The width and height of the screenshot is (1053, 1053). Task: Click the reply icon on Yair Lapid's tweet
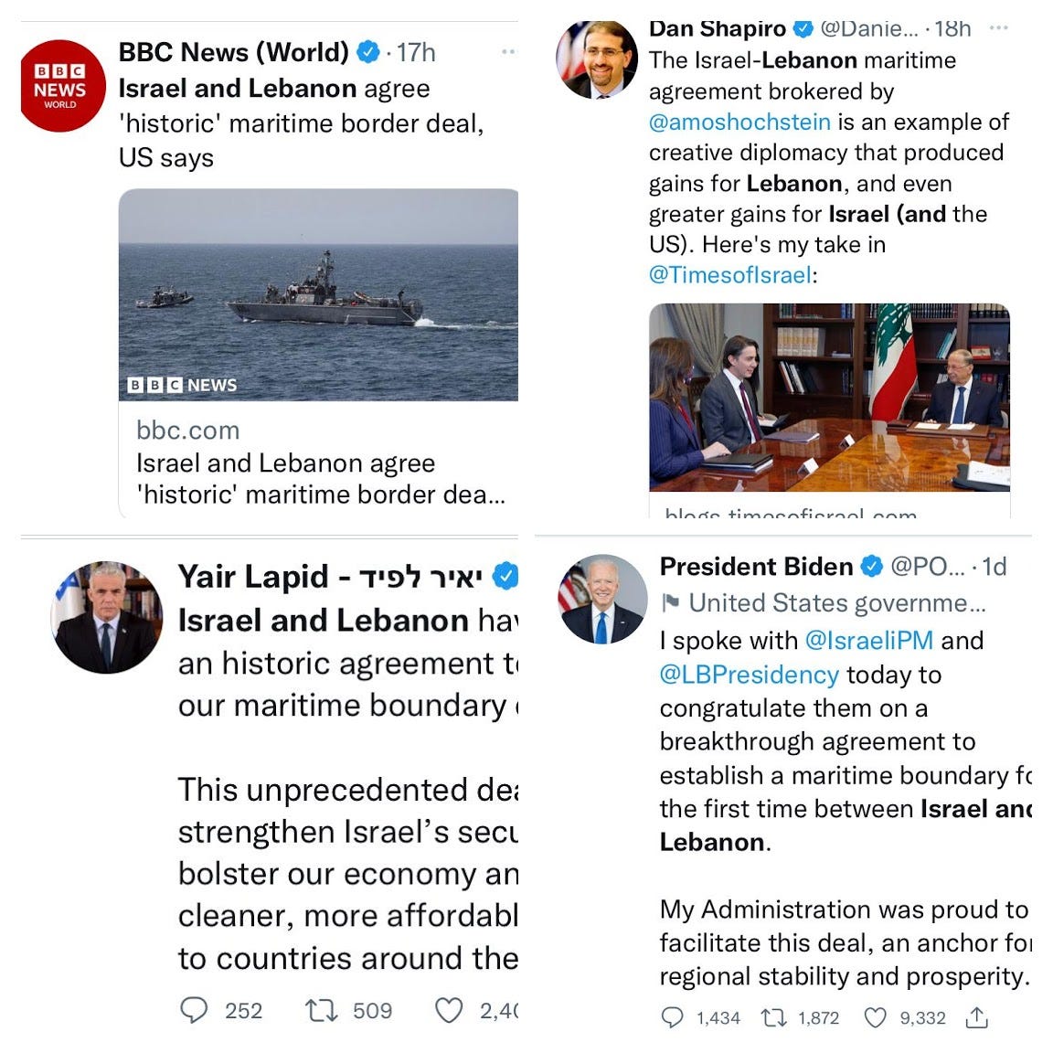pos(194,1009)
